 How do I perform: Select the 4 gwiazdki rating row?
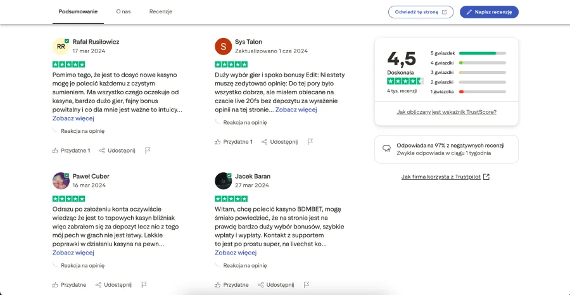pyautogui.click(x=468, y=63)
